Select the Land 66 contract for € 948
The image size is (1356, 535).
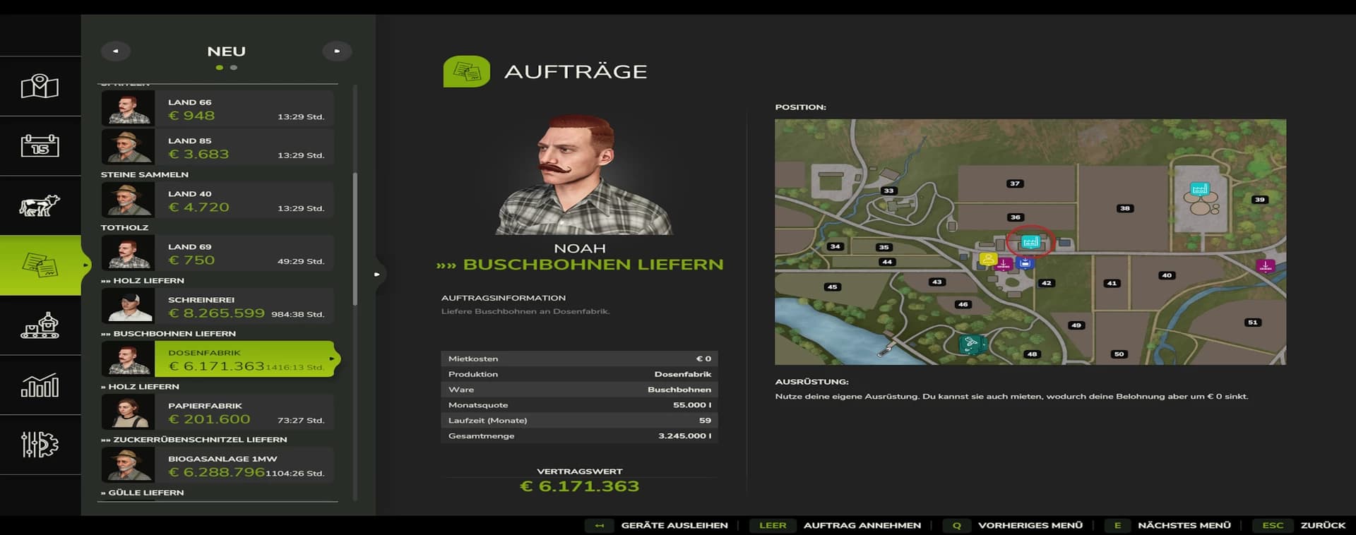tap(218, 109)
